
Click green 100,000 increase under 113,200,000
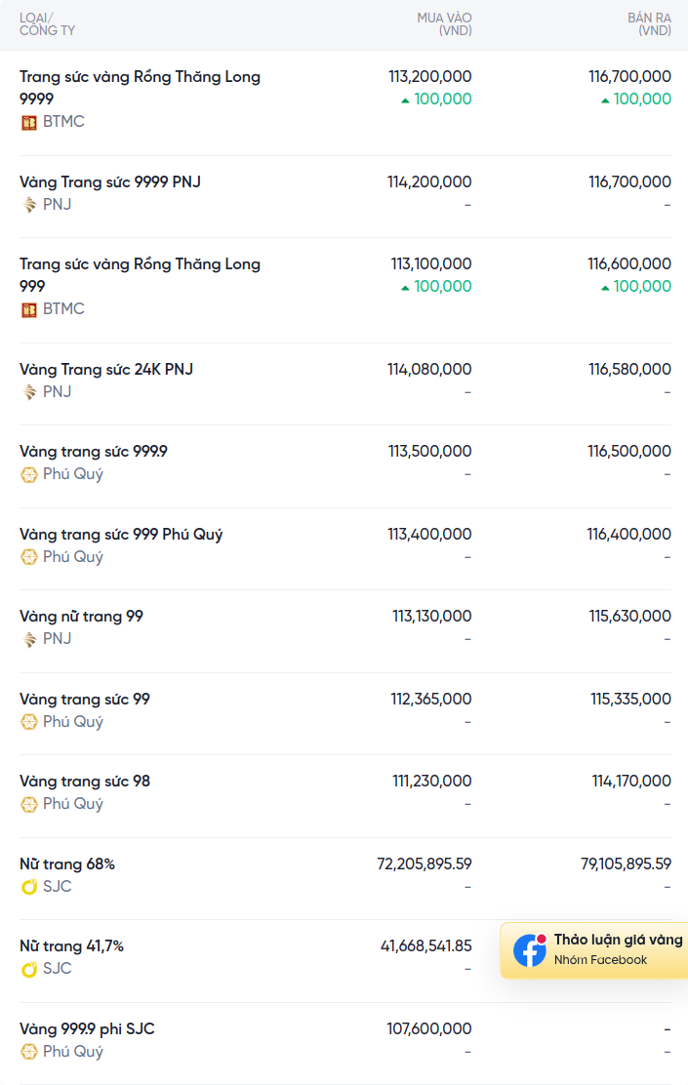point(436,99)
